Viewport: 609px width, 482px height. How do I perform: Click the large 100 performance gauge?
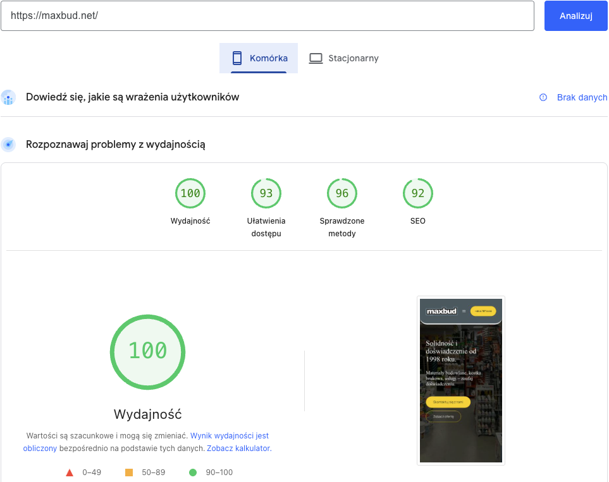(147, 352)
